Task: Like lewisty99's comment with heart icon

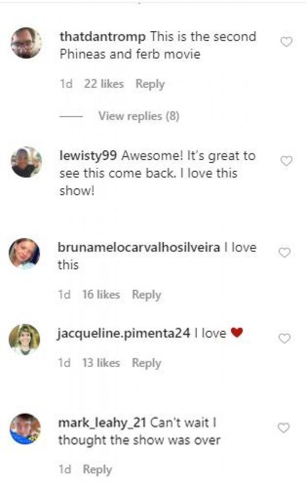Action: 286,161
